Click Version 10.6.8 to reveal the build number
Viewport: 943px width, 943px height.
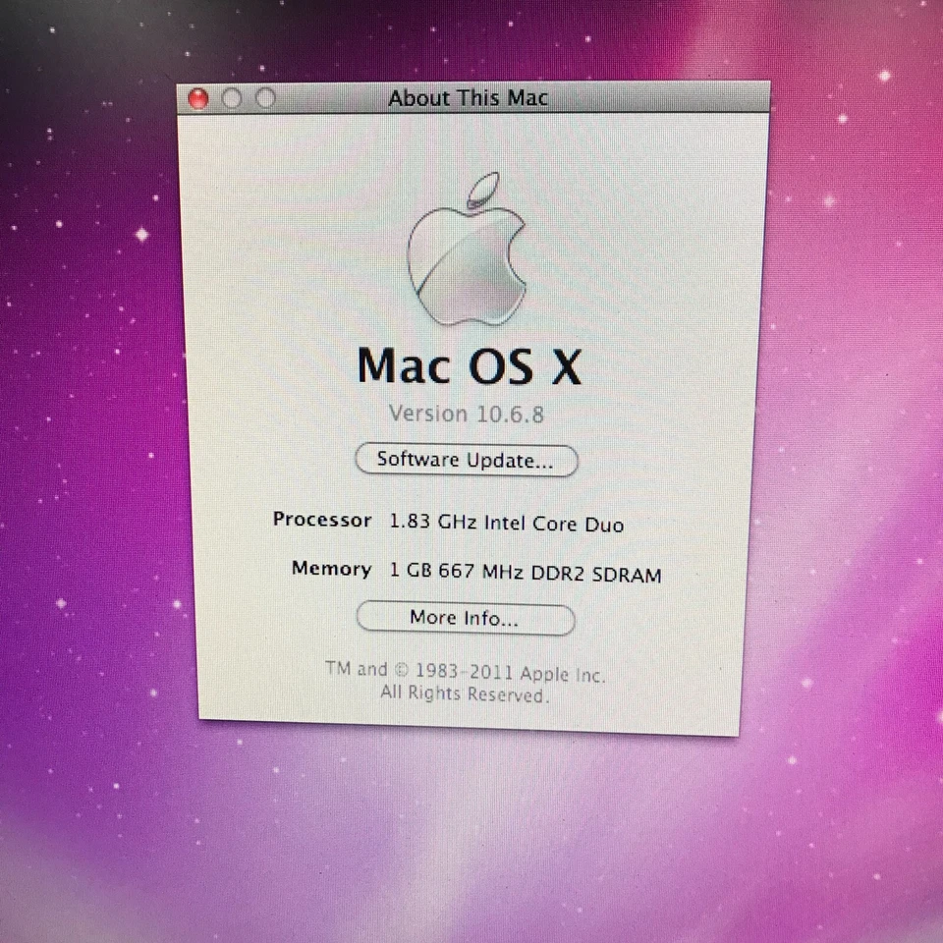coord(466,414)
